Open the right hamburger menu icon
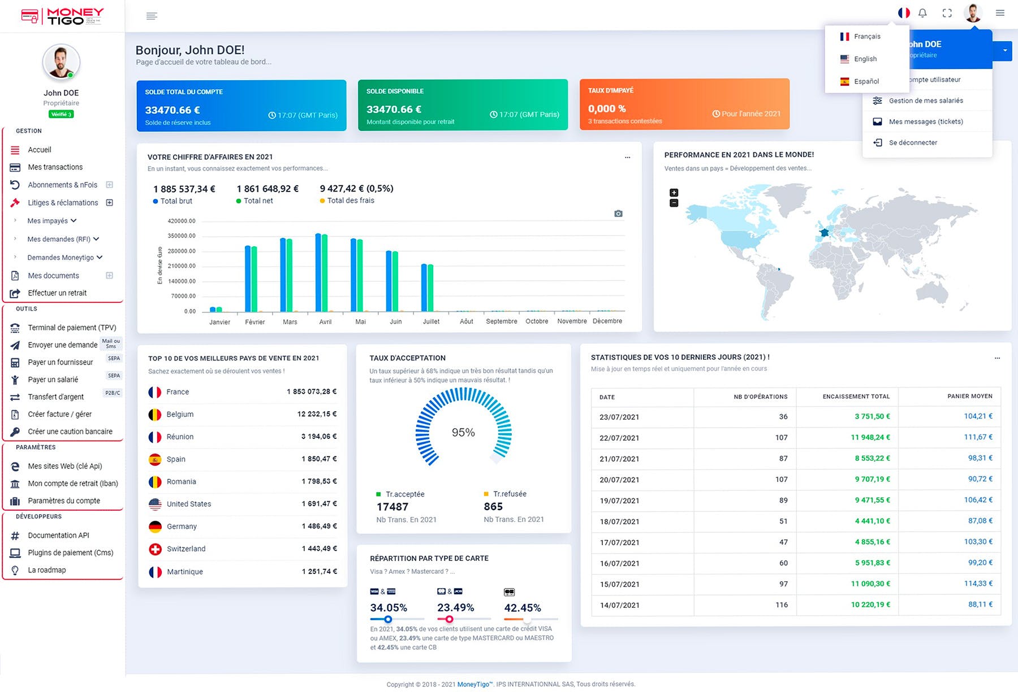Screen dimensions: 1018x692 [1000, 13]
